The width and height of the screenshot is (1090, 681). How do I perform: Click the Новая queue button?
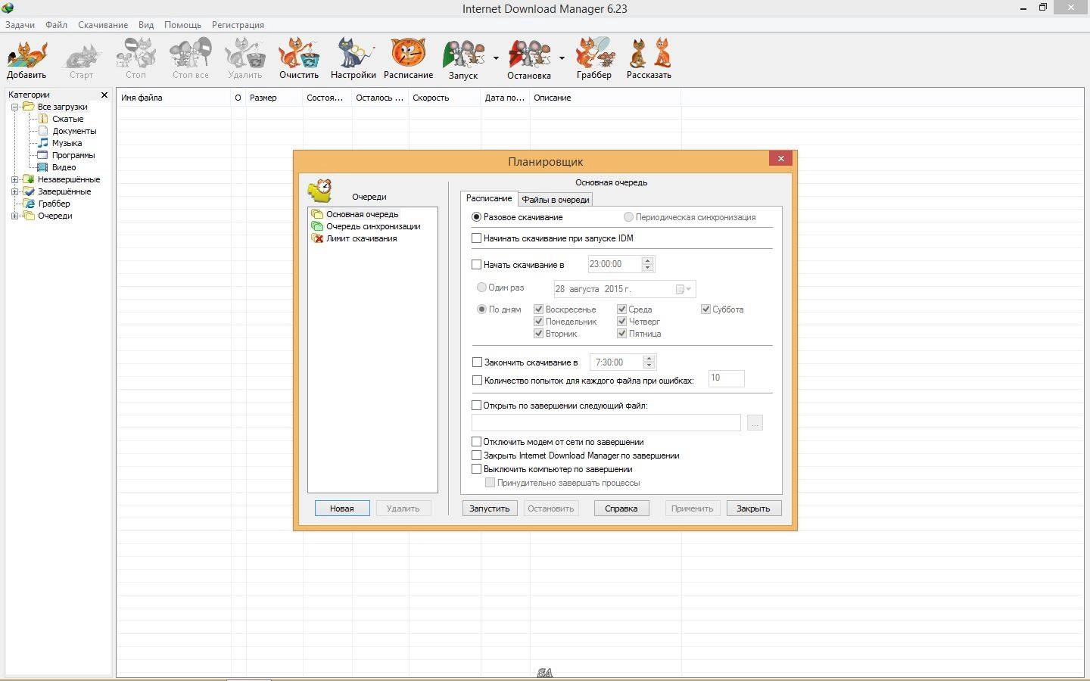point(342,508)
